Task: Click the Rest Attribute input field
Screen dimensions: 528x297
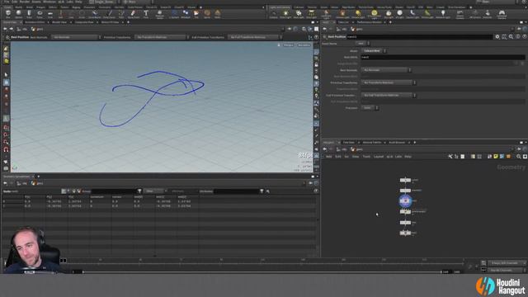Action: tap(442, 57)
